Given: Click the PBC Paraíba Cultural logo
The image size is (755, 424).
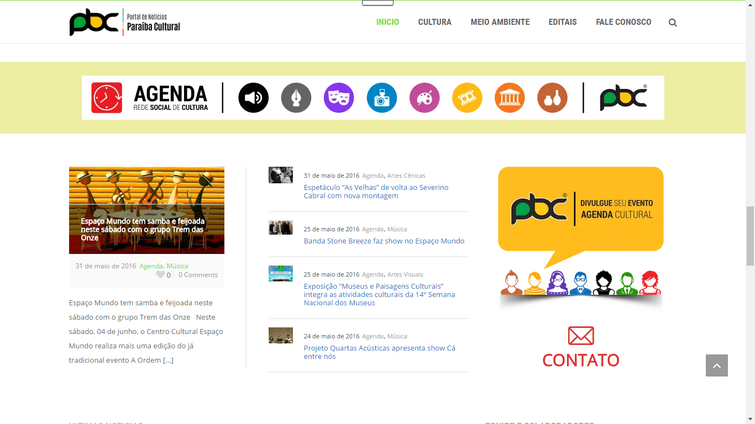Looking at the screenshot, I should click(x=125, y=22).
